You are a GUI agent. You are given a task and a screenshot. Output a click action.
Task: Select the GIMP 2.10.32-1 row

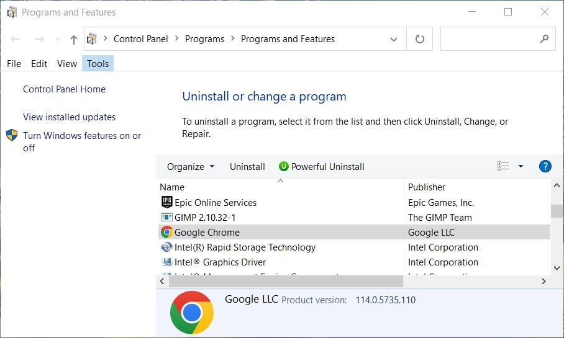click(354, 217)
